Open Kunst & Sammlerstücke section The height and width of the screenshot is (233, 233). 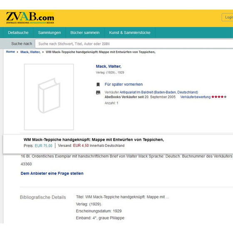tap(130, 33)
